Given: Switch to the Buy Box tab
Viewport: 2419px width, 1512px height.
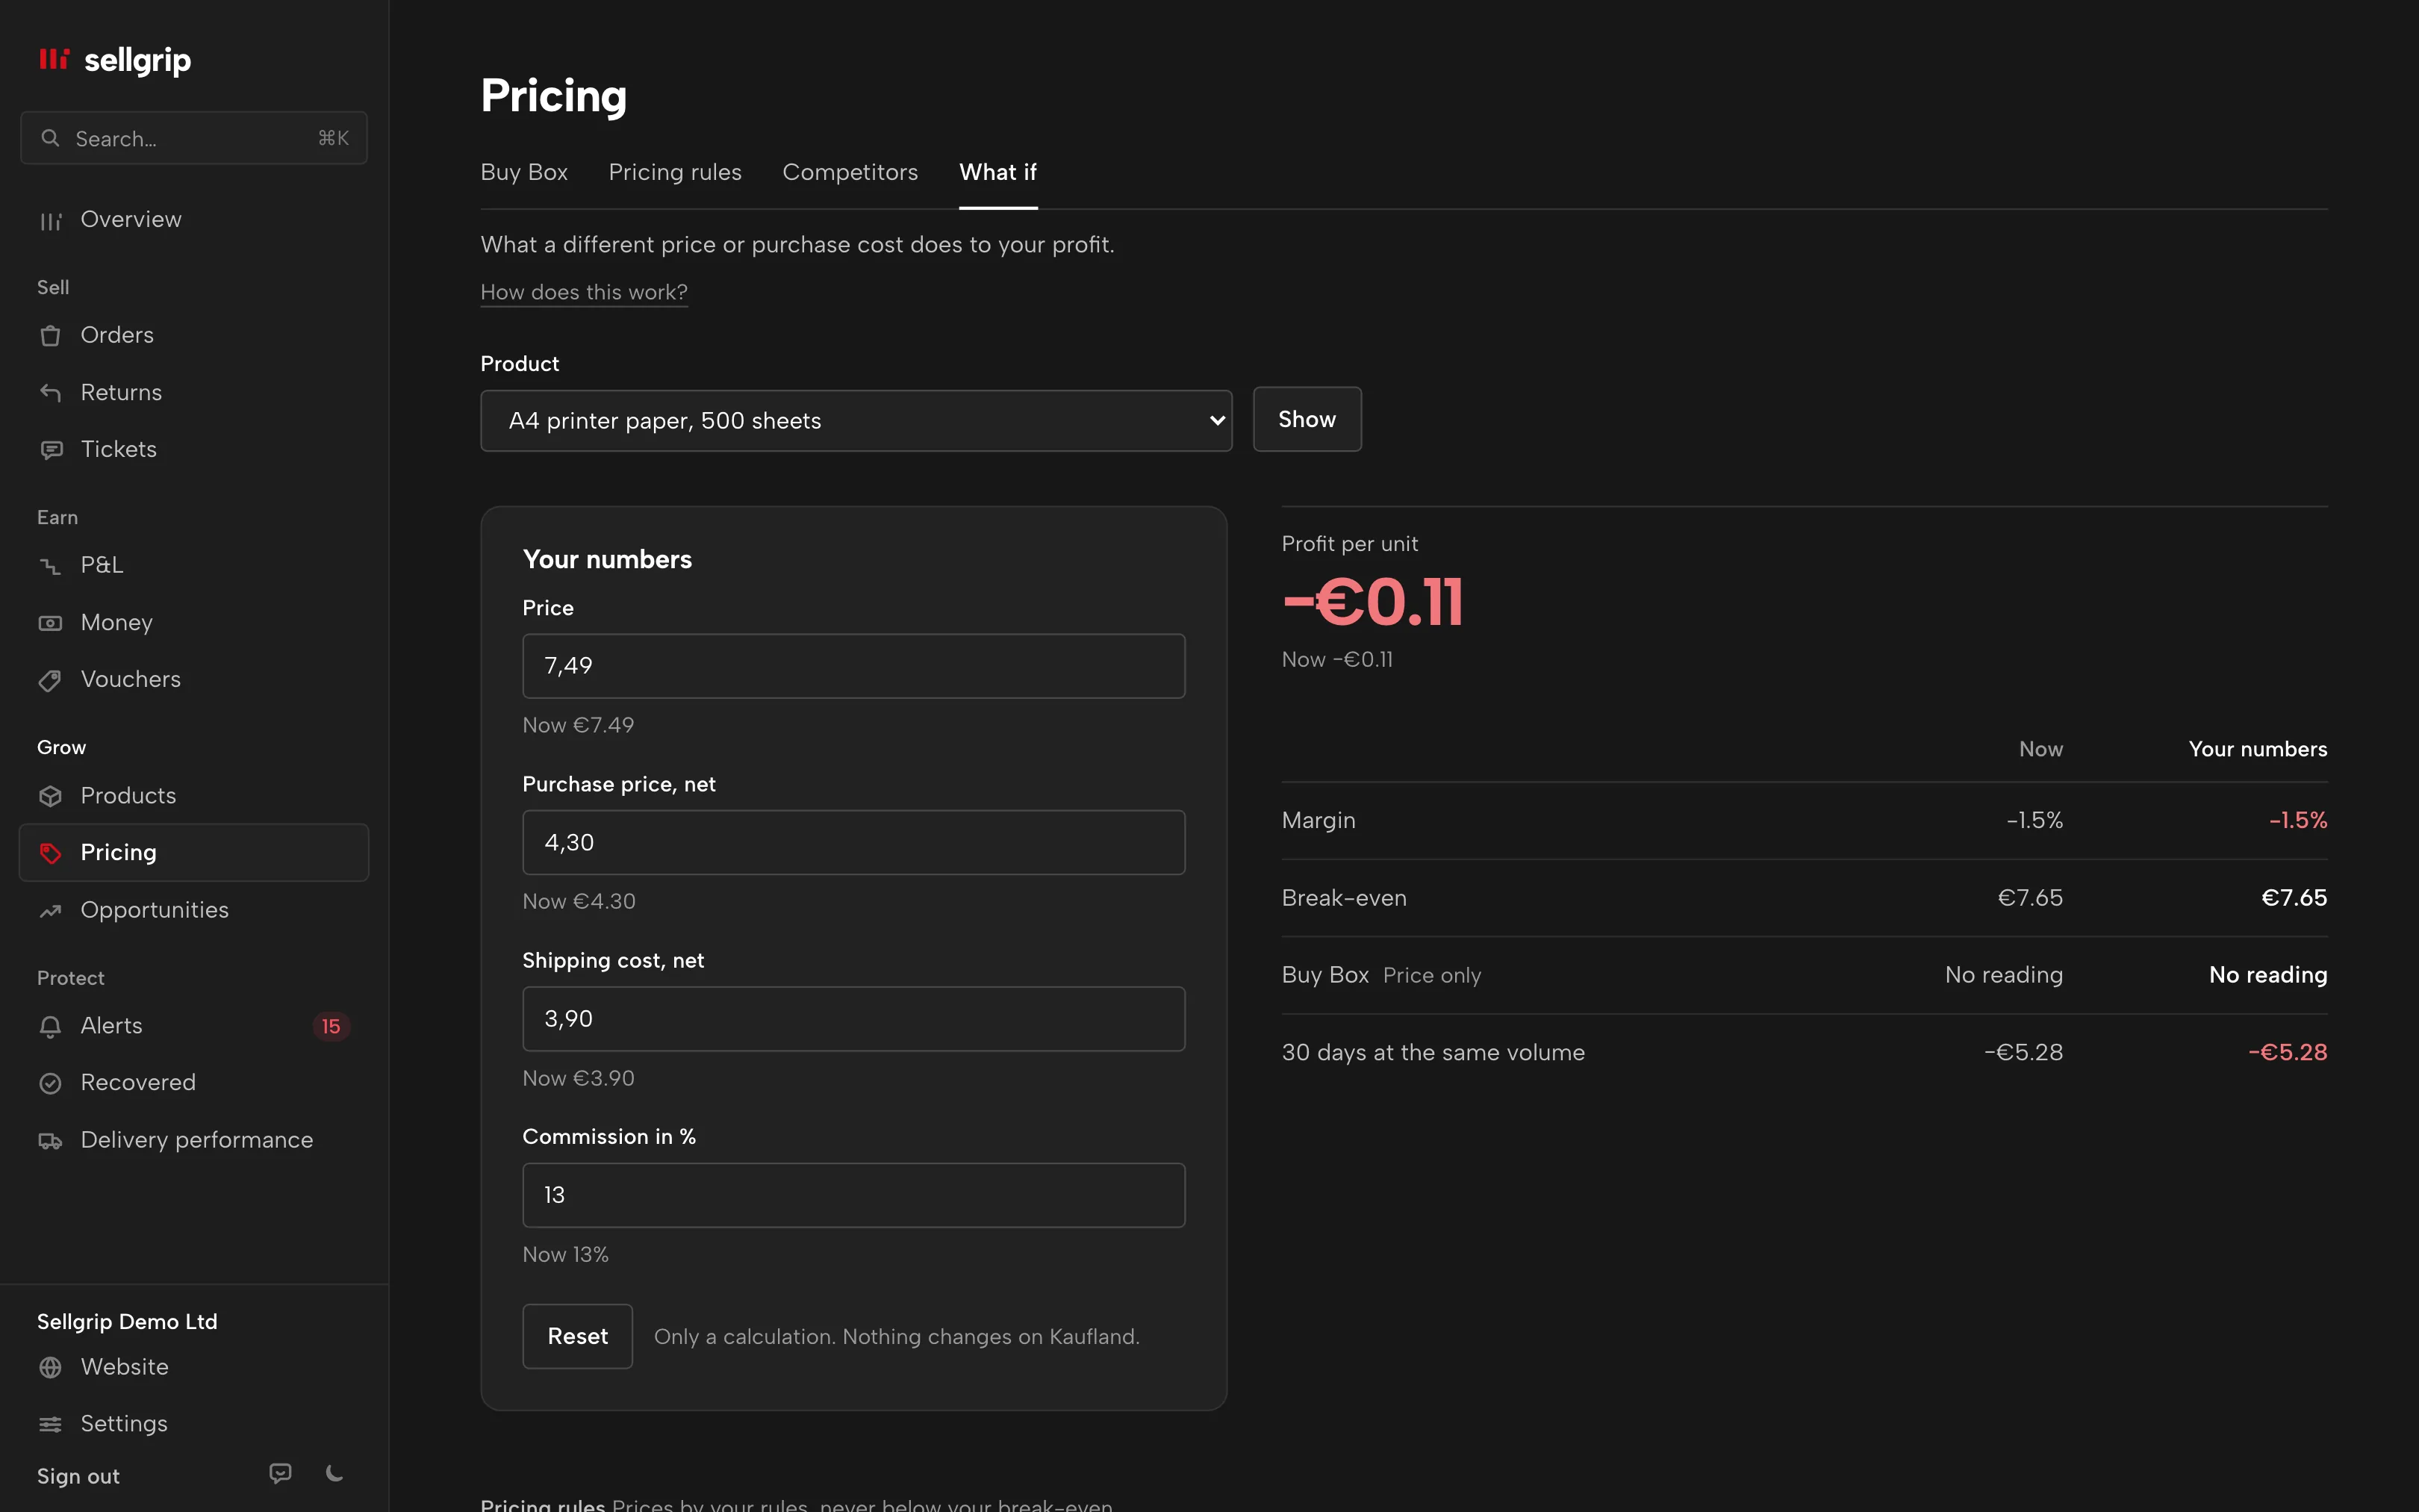Looking at the screenshot, I should pyautogui.click(x=524, y=172).
